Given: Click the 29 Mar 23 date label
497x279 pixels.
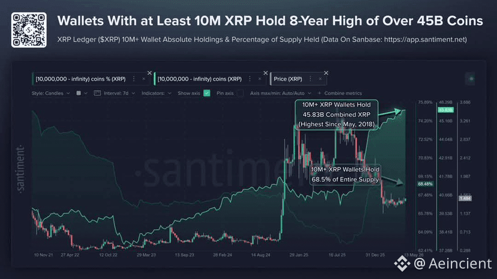Looking at the screenshot, I should coord(146,255).
